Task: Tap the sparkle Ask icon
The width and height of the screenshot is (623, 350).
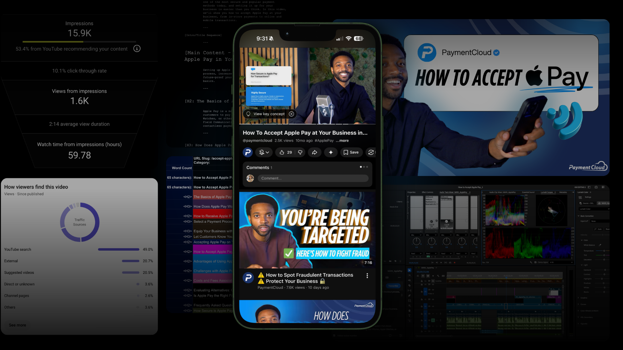Action: click(331, 152)
